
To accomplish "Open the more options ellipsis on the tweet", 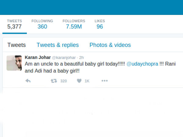I will coord(105,81).
